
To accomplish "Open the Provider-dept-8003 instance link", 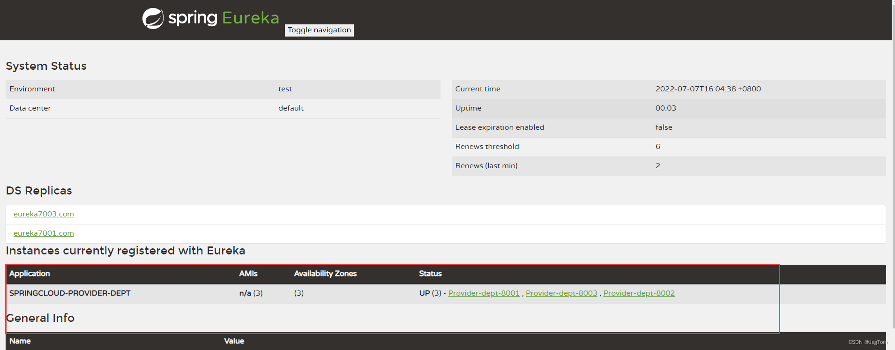I will tap(561, 293).
